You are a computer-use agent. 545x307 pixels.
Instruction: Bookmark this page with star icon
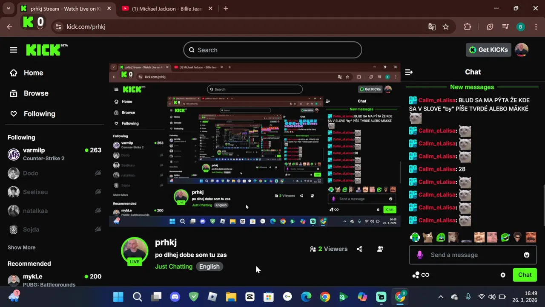(445, 27)
